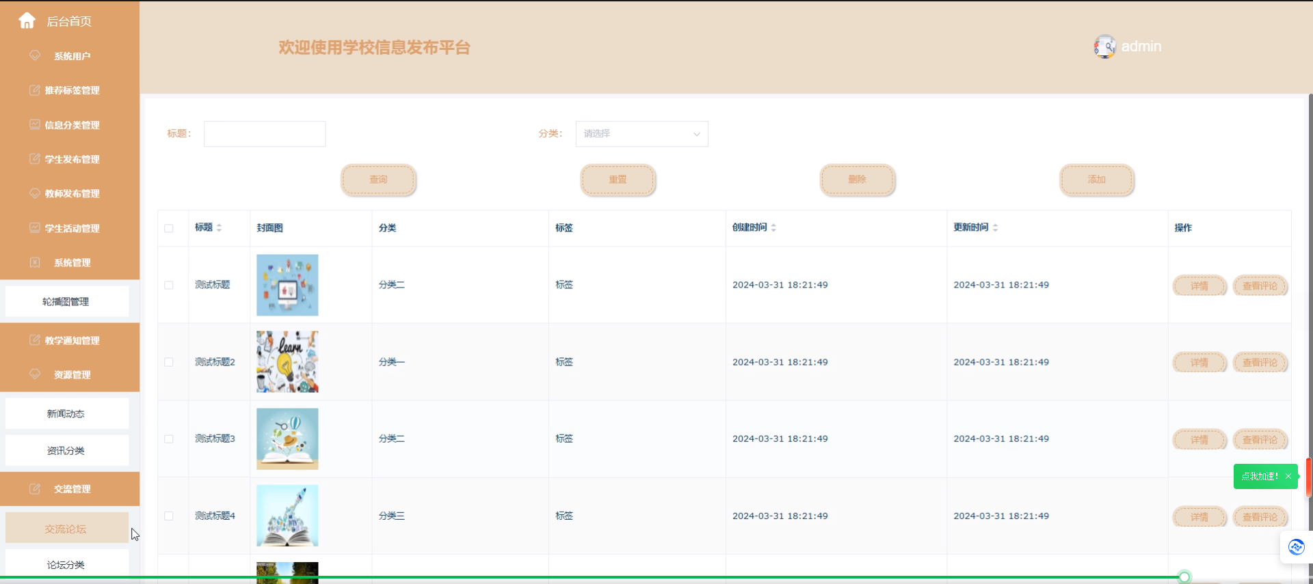Click 教学通知管理 sidebar menu header
Screen dimensions: 1313x584
pyautogui.click(x=70, y=340)
